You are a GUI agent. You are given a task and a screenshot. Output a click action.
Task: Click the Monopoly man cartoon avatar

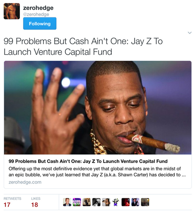pyautogui.click(x=116, y=202)
